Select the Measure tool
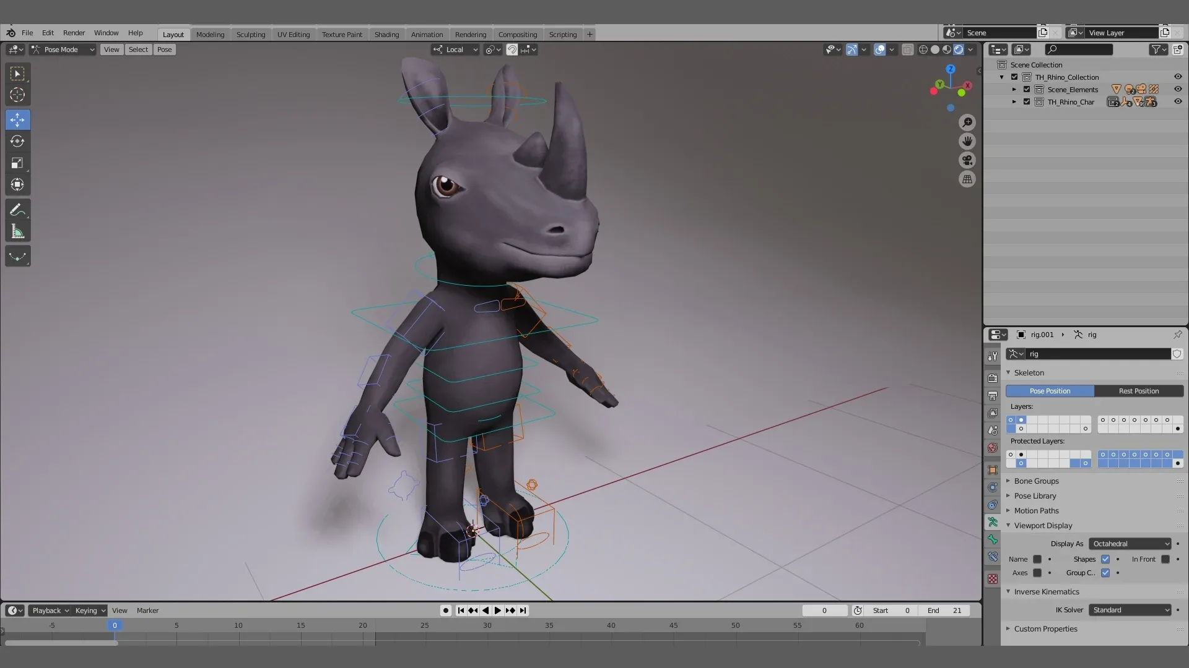The width and height of the screenshot is (1189, 668). click(17, 232)
